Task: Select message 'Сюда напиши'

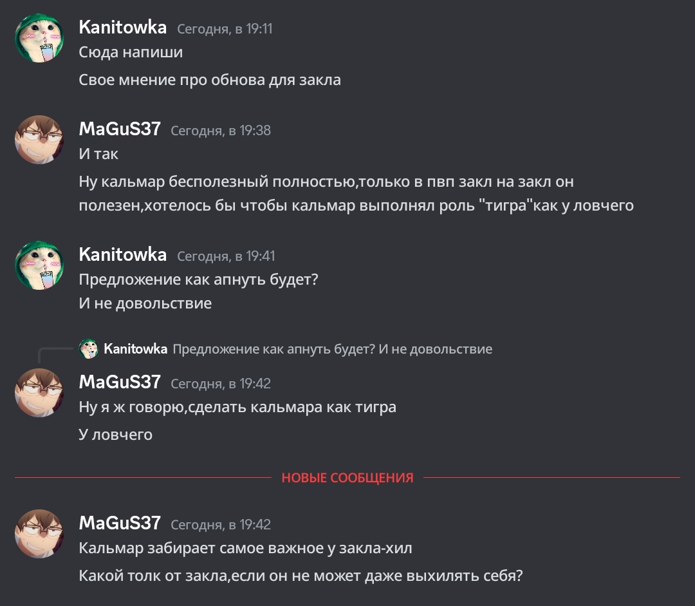Action: 131,52
